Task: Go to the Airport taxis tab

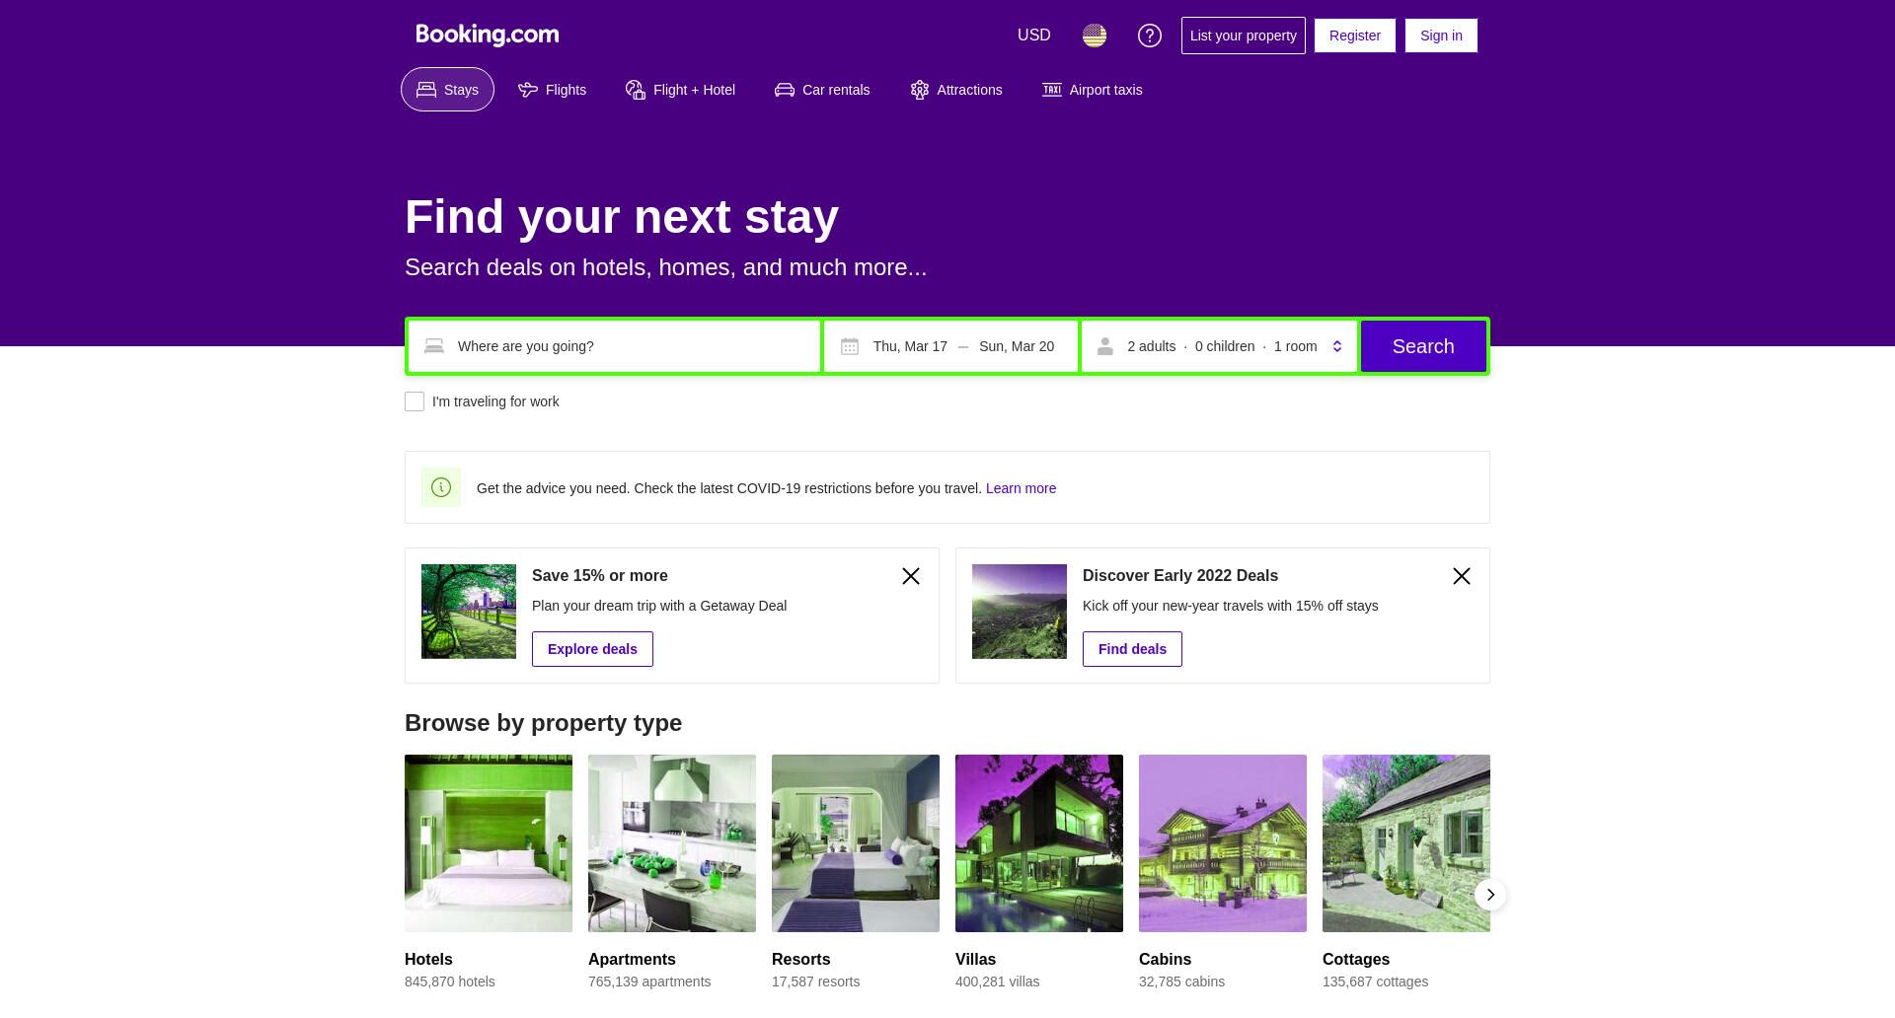Action: coord(1093,90)
